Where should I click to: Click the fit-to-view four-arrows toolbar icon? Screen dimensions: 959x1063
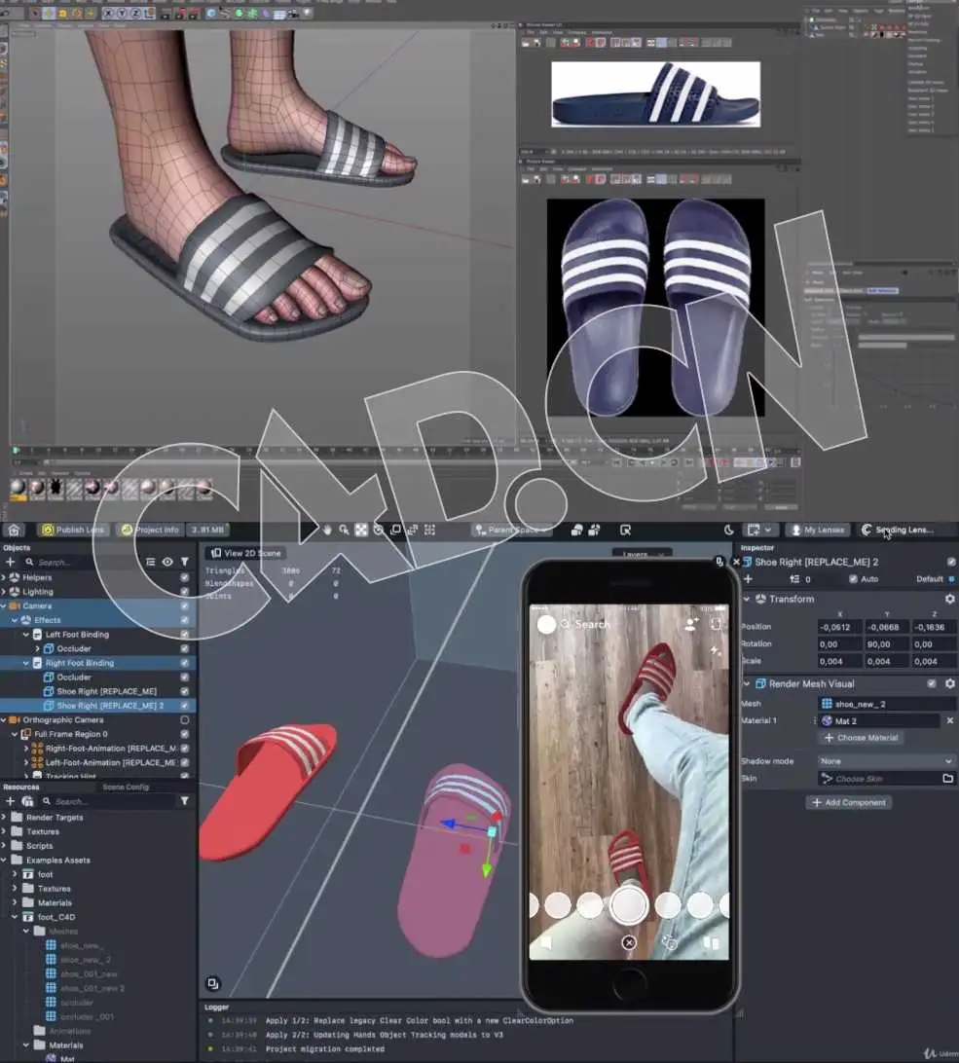361,530
